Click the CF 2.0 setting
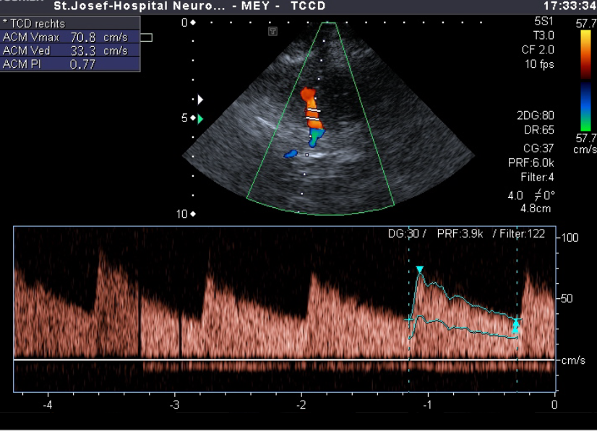Image resolution: width=597 pixels, height=431 pixels. 538,50
